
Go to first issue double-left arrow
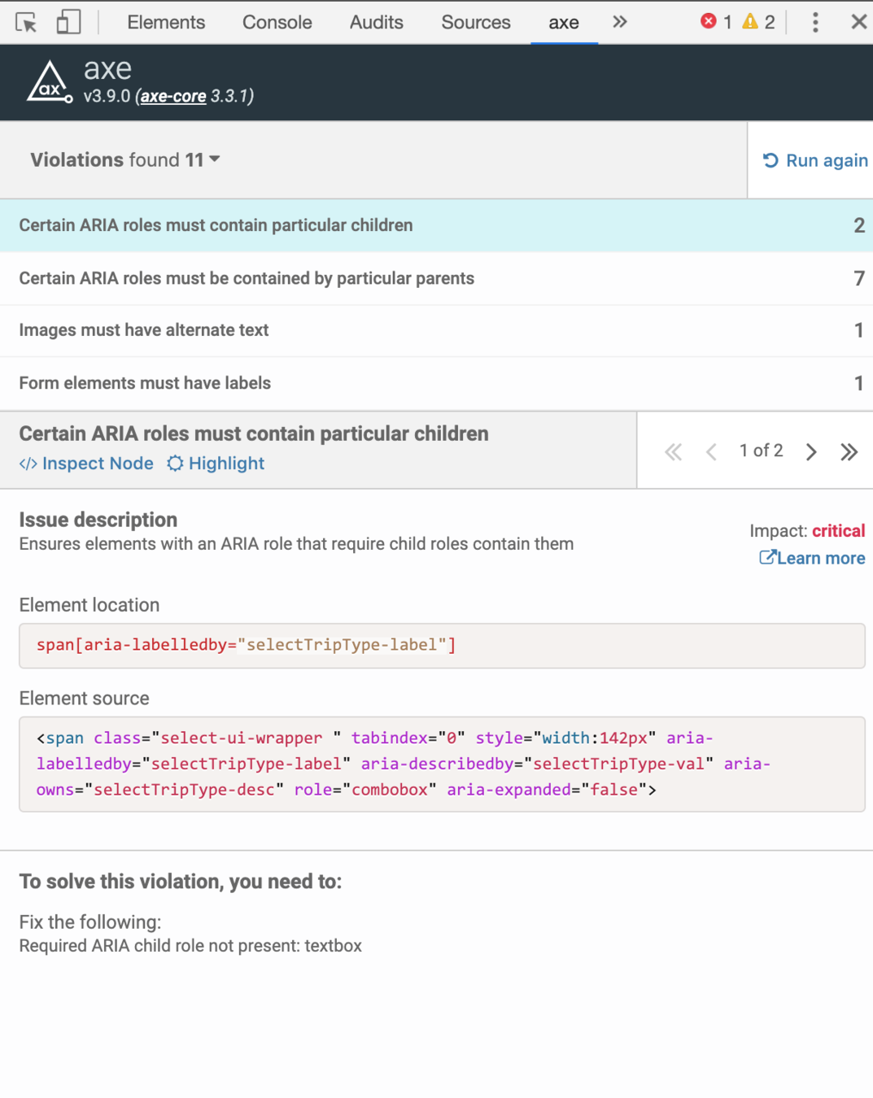click(x=673, y=451)
